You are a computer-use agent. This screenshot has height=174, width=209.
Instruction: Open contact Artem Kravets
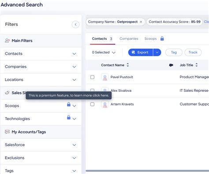(122, 104)
